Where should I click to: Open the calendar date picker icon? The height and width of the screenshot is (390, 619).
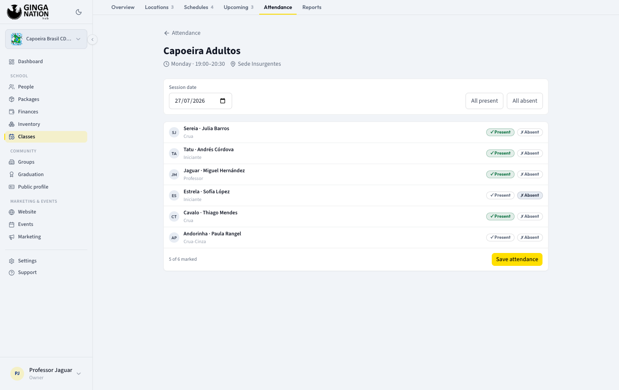(223, 101)
